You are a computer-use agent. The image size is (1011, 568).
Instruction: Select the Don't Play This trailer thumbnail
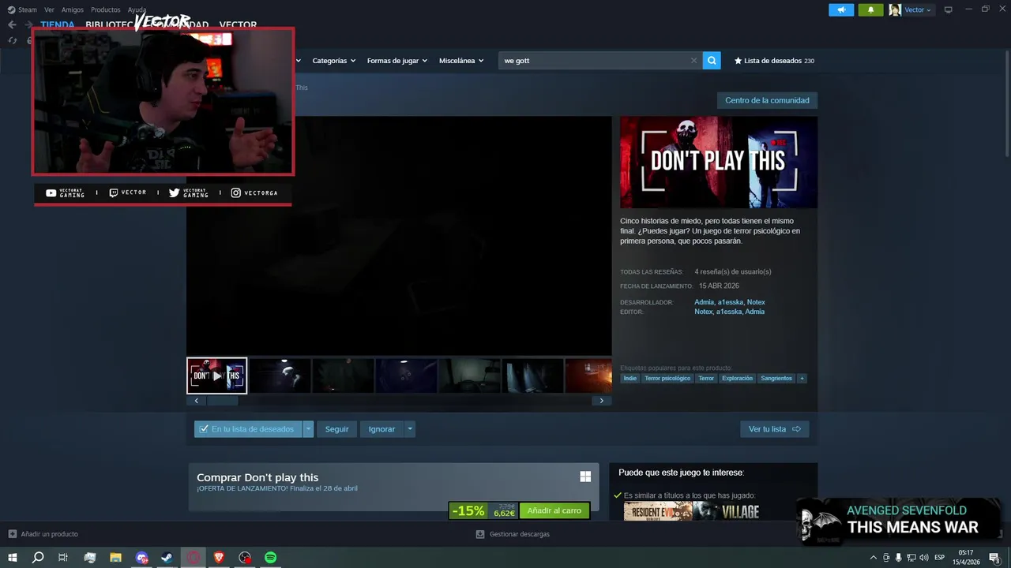point(217,376)
